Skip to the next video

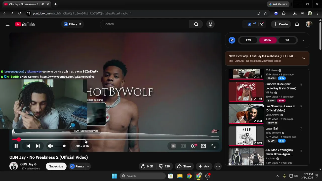click(x=38, y=146)
